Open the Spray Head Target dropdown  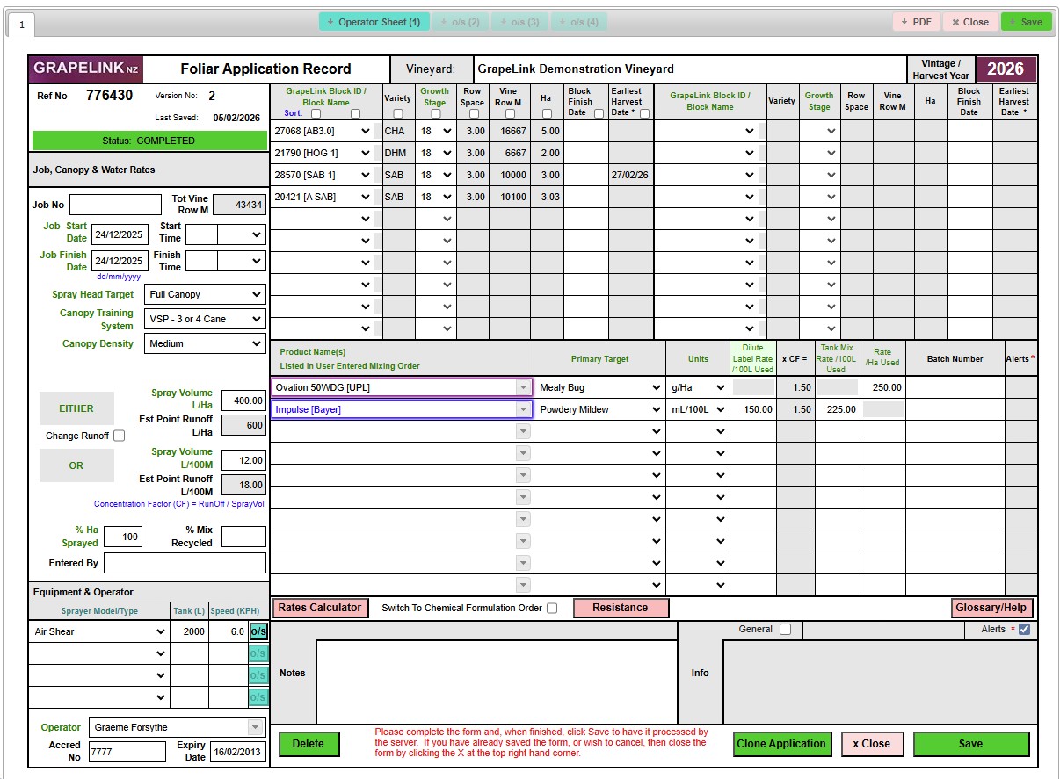[x=205, y=294]
